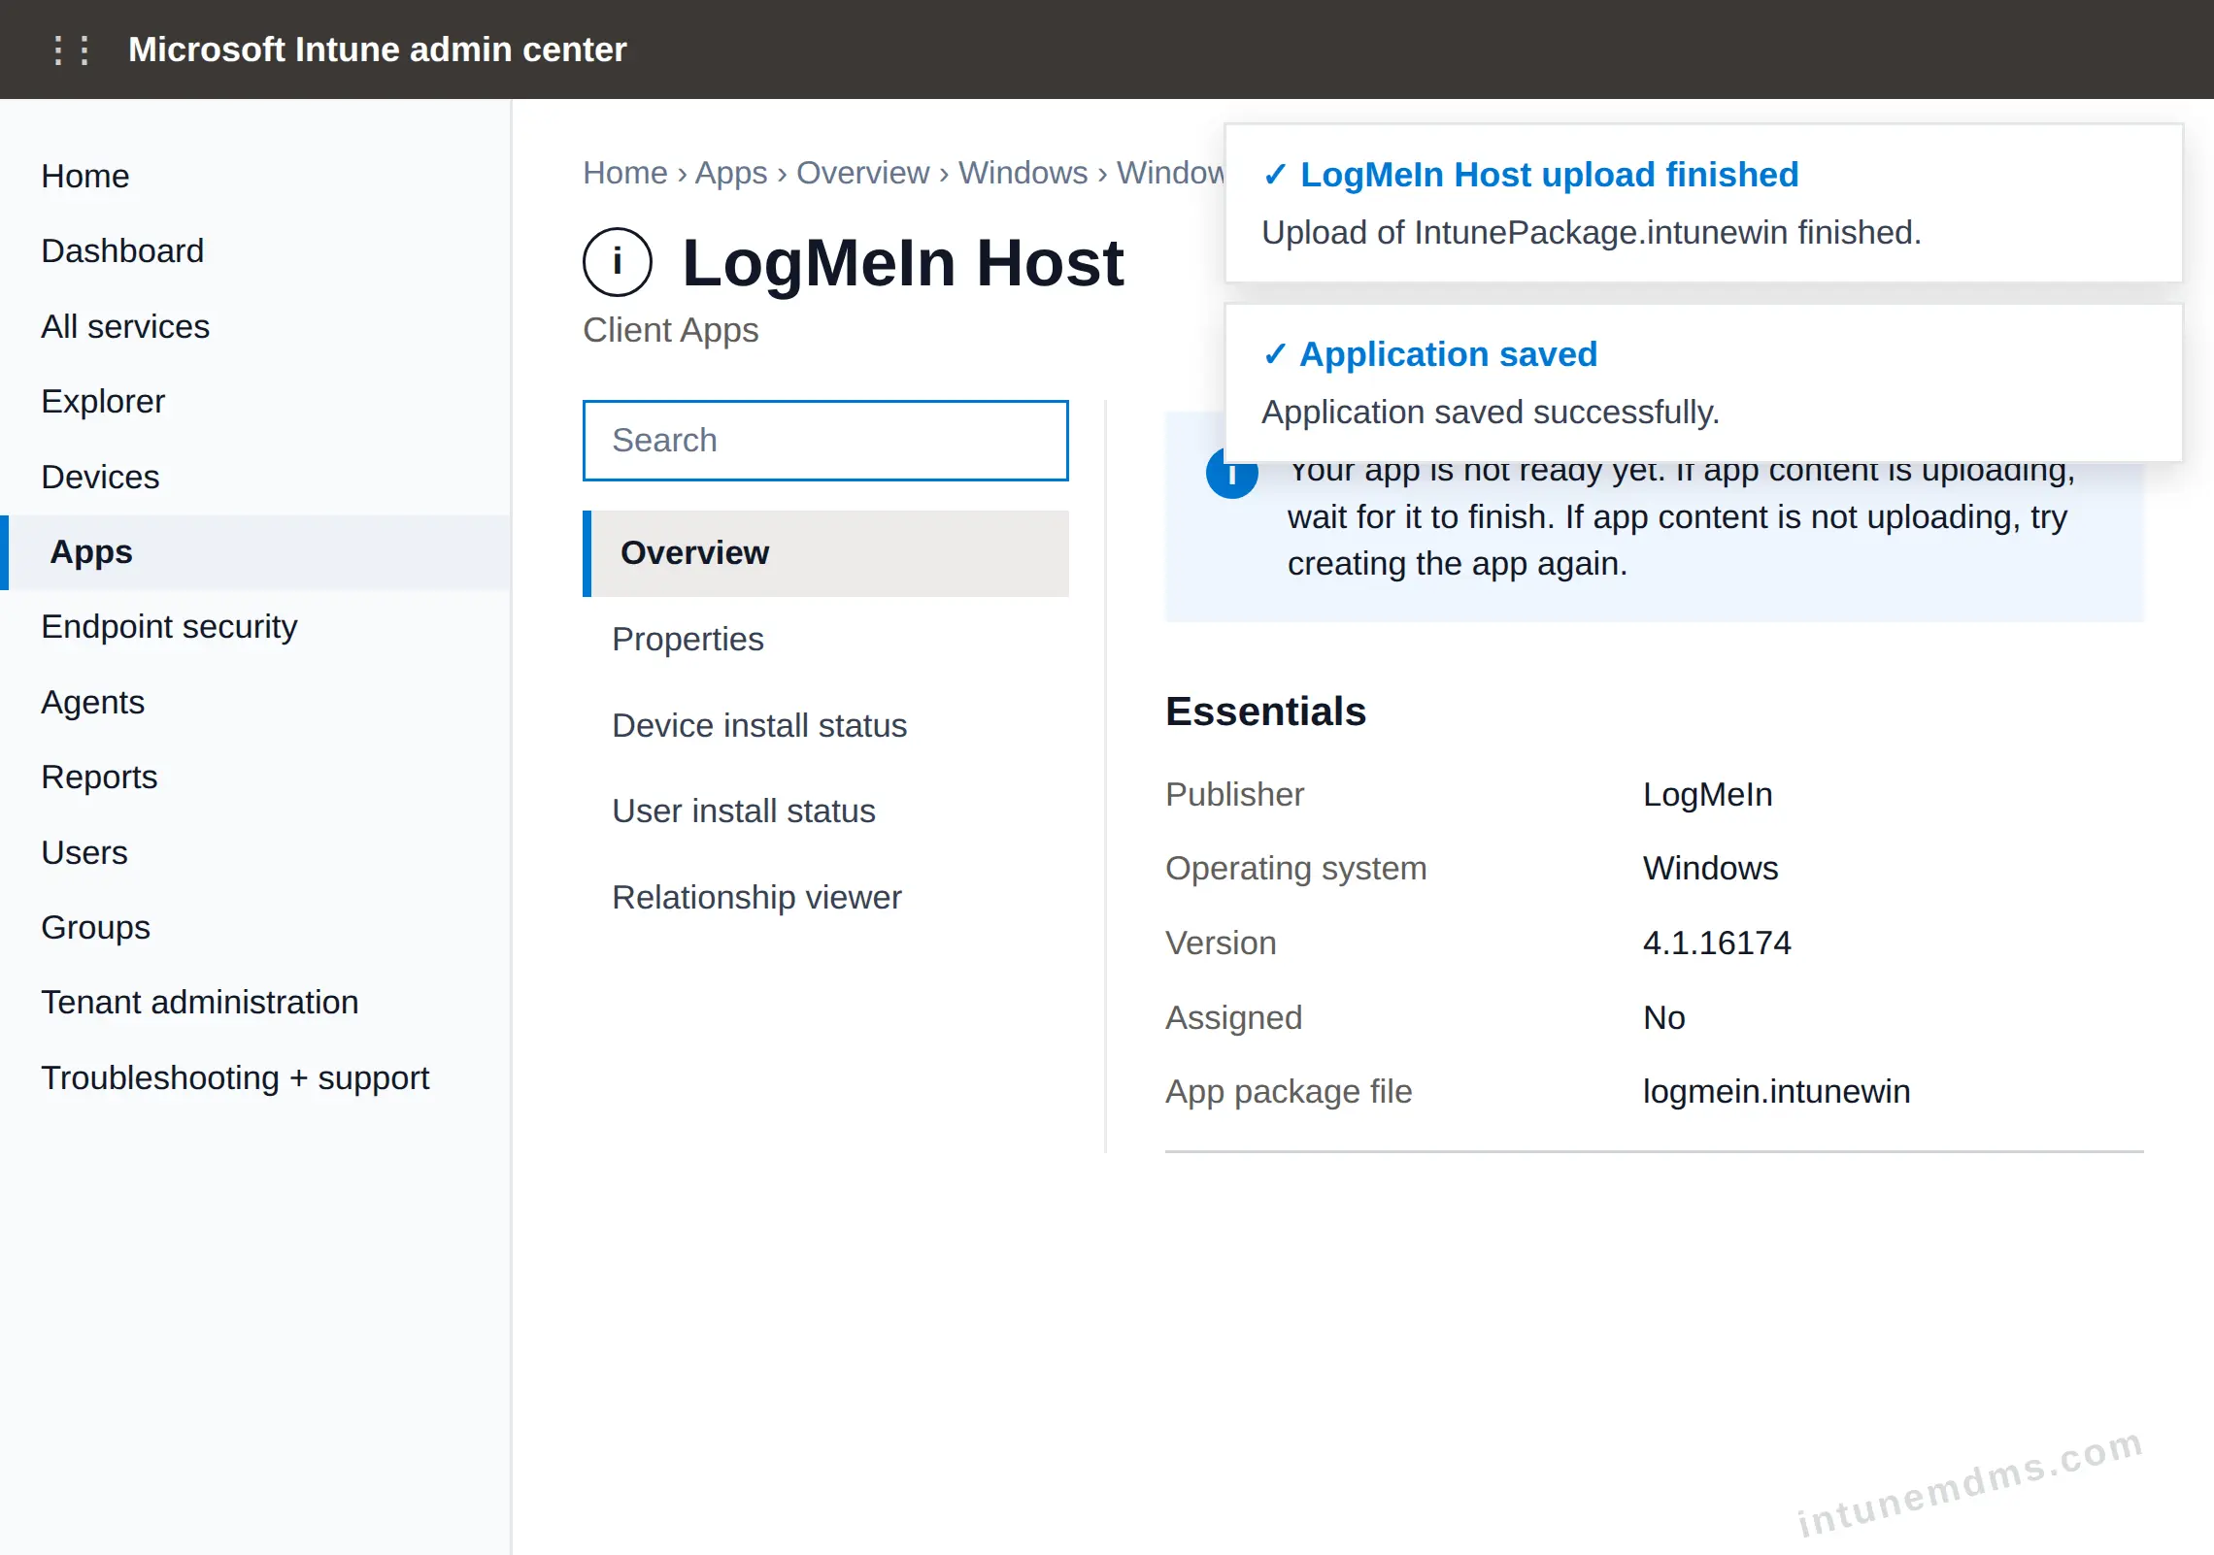Click the text 'Application saved successfully.'

pos(1491,412)
